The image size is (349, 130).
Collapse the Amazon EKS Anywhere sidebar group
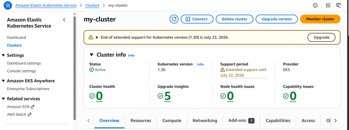click(3, 81)
